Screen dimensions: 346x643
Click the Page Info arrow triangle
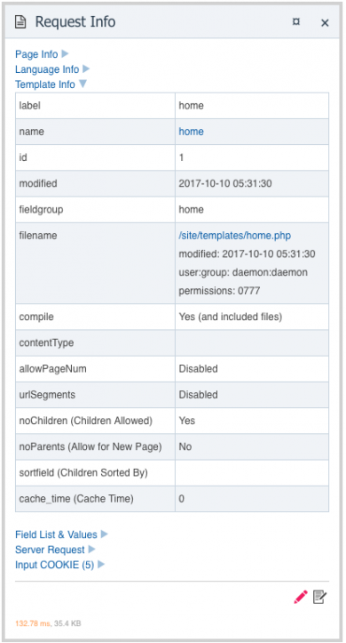(x=65, y=53)
